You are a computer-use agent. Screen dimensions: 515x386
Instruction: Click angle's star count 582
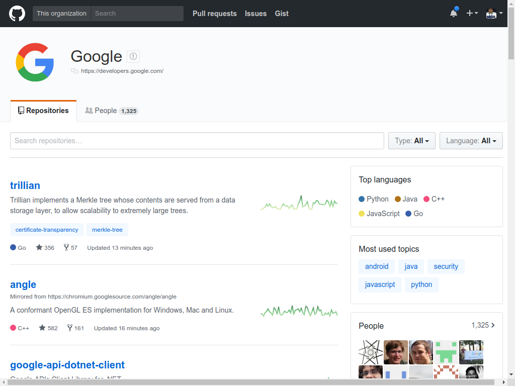tap(48, 328)
